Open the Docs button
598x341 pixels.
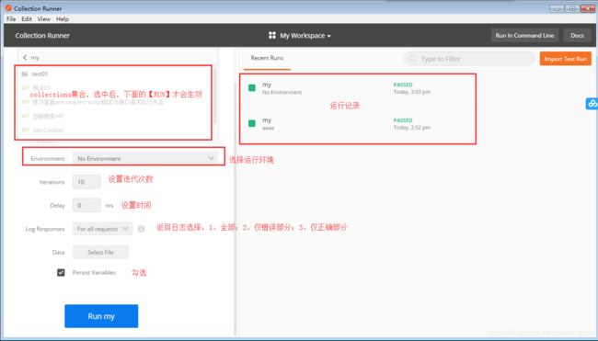(x=577, y=36)
